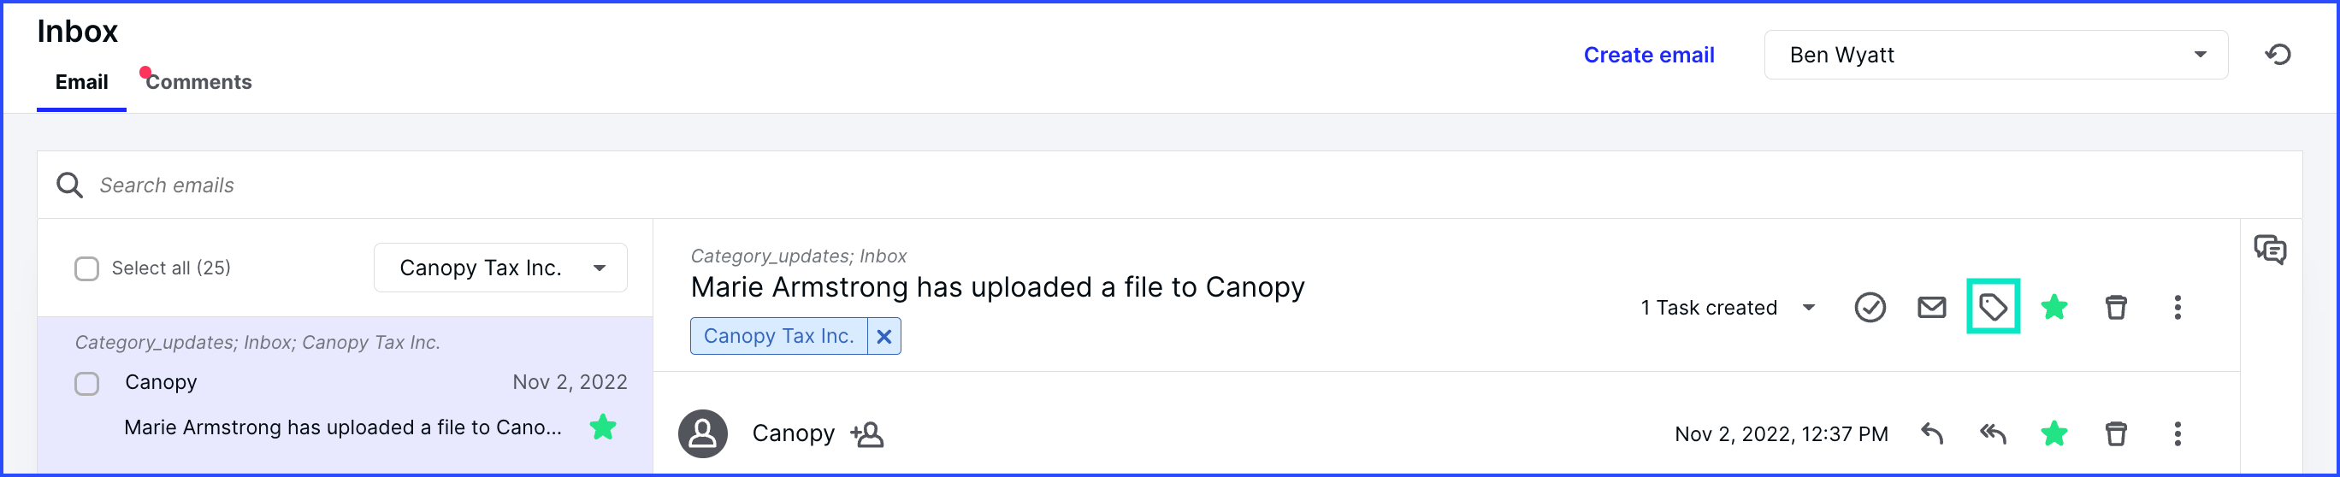Click the tag icon in email header
The width and height of the screenshot is (2340, 477).
(1992, 307)
